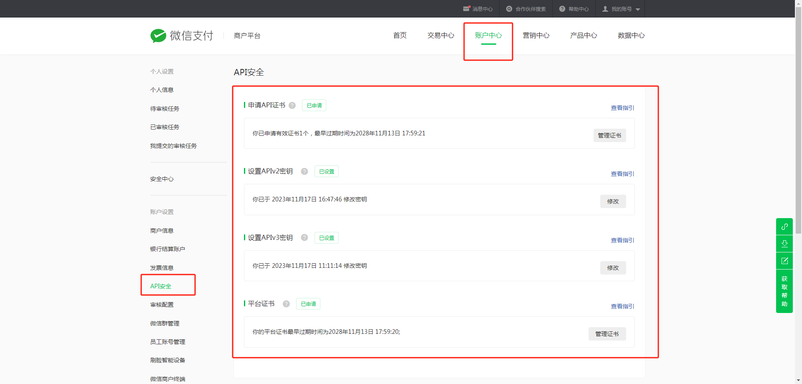Click the 获取帮助 floating button
Viewport: 802px width, 384px height.
click(784, 291)
